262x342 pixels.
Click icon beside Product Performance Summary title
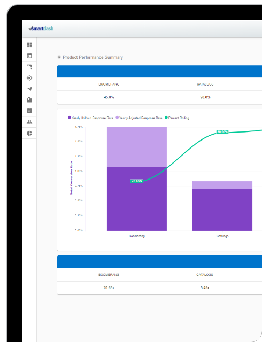pos(59,57)
